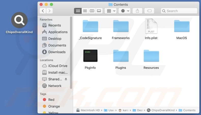Select the _CodeSignature folder icon
This screenshot has height=115, width=201.
point(90,26)
